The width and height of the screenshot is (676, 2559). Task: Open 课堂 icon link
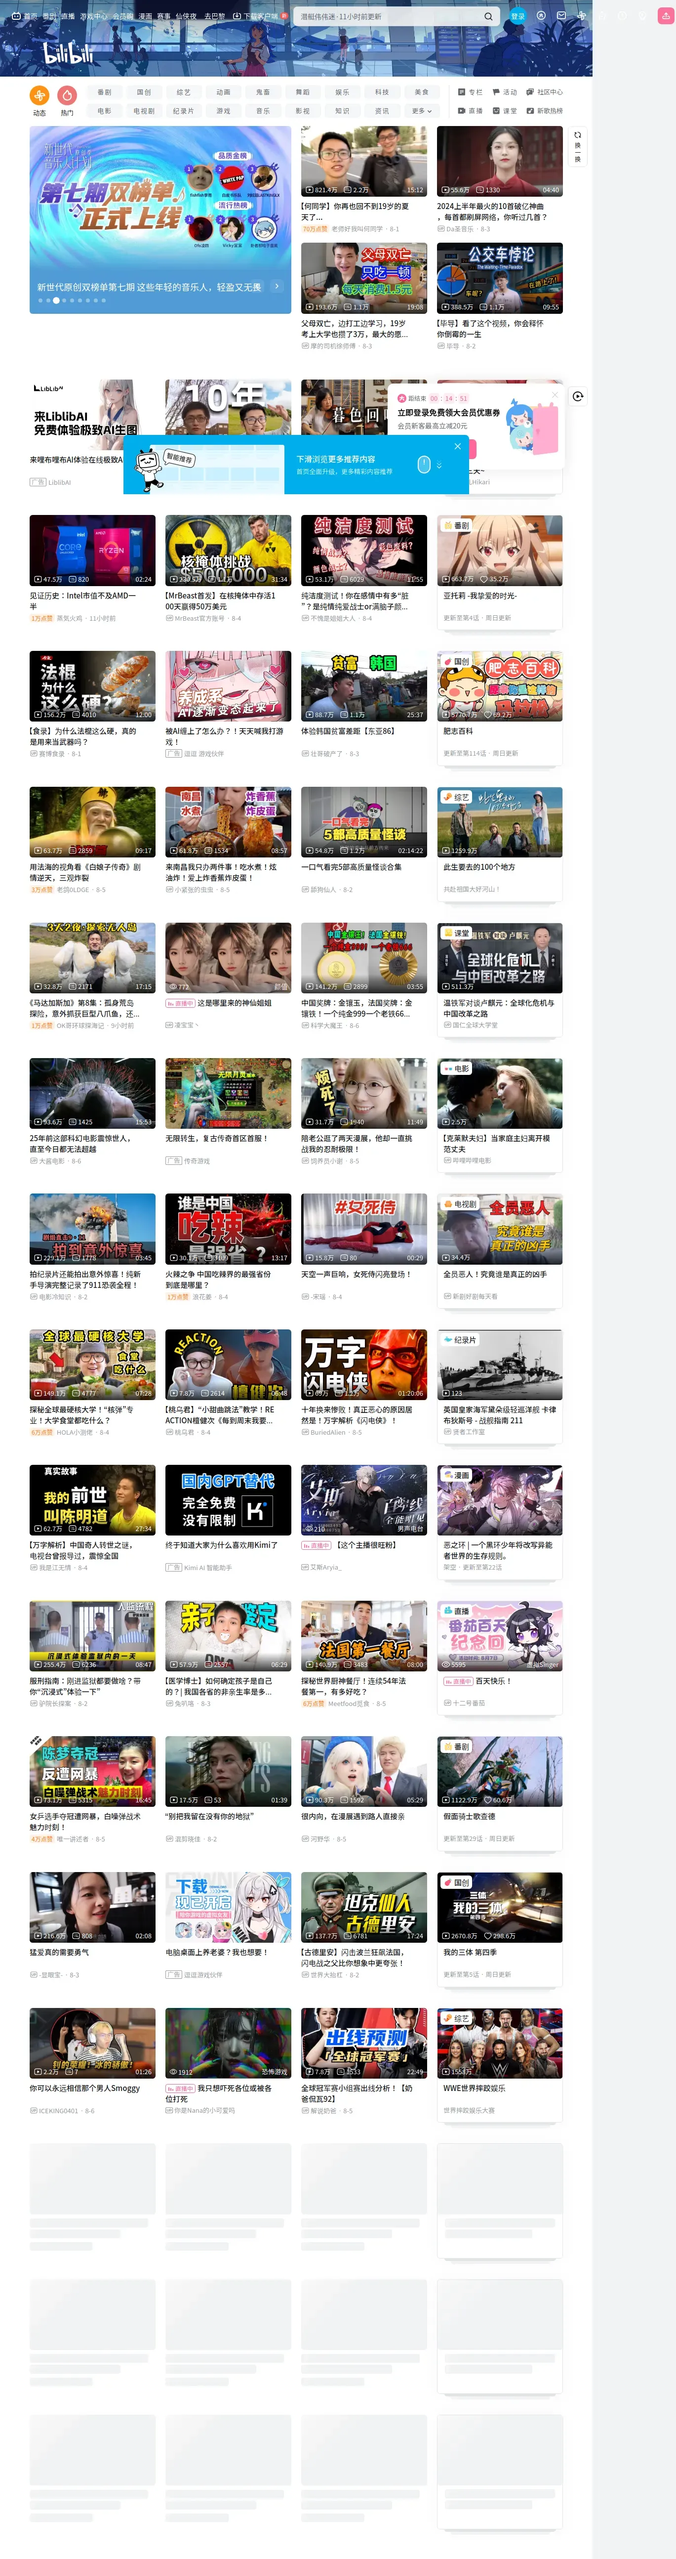[x=504, y=110]
